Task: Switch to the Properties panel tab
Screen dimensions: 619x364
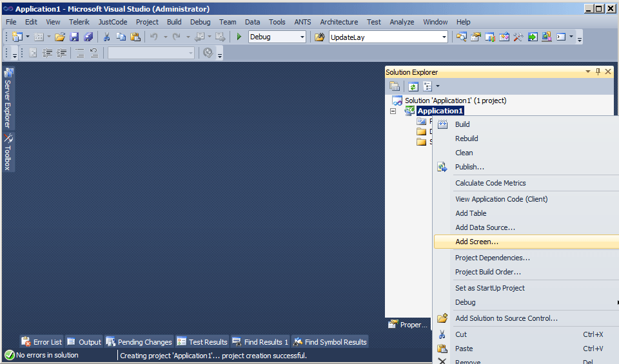Action: point(408,325)
